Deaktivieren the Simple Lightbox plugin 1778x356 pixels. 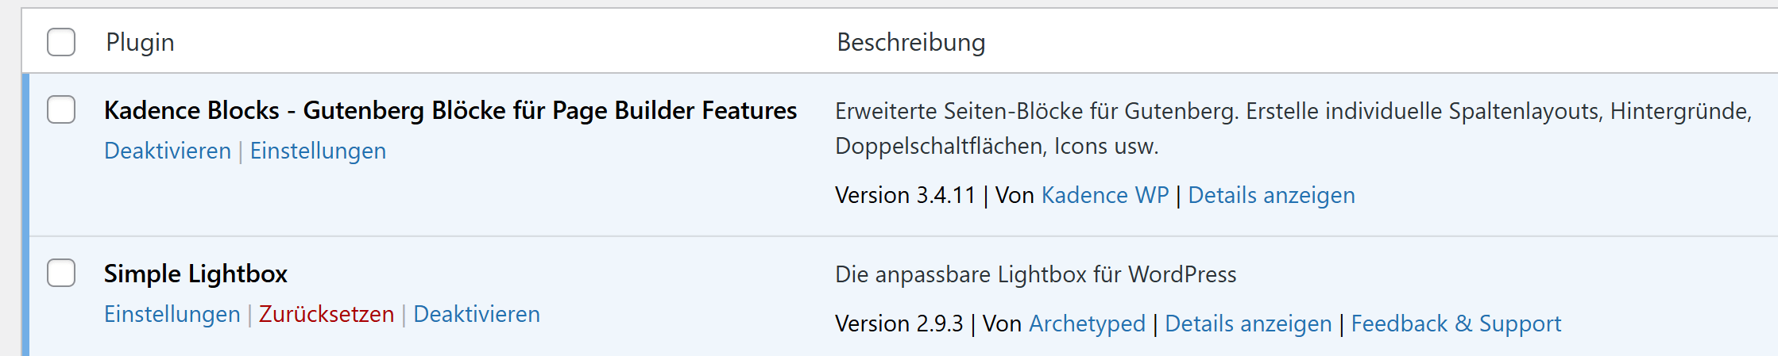477,314
